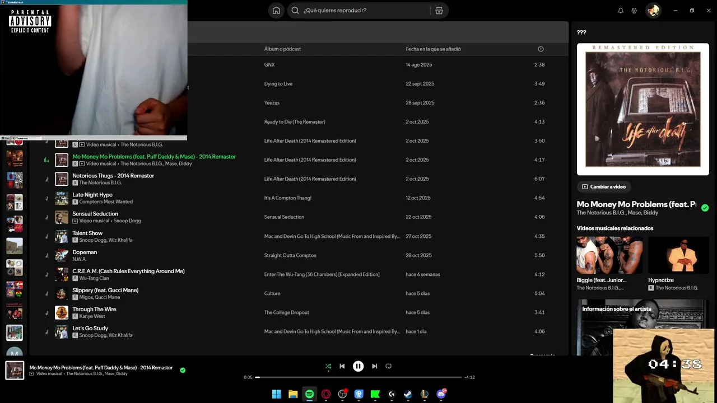
Task: Play 'Talent Show' track
Action: pyautogui.click(x=87, y=233)
